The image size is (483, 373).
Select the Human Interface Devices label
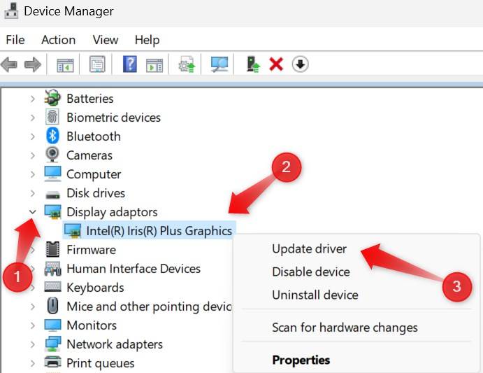click(x=134, y=269)
